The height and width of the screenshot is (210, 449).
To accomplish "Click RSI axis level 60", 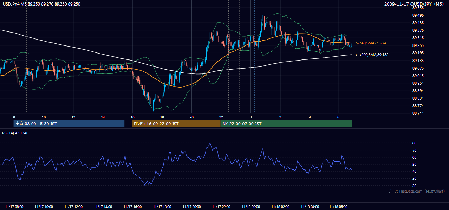I will coord(414,157).
